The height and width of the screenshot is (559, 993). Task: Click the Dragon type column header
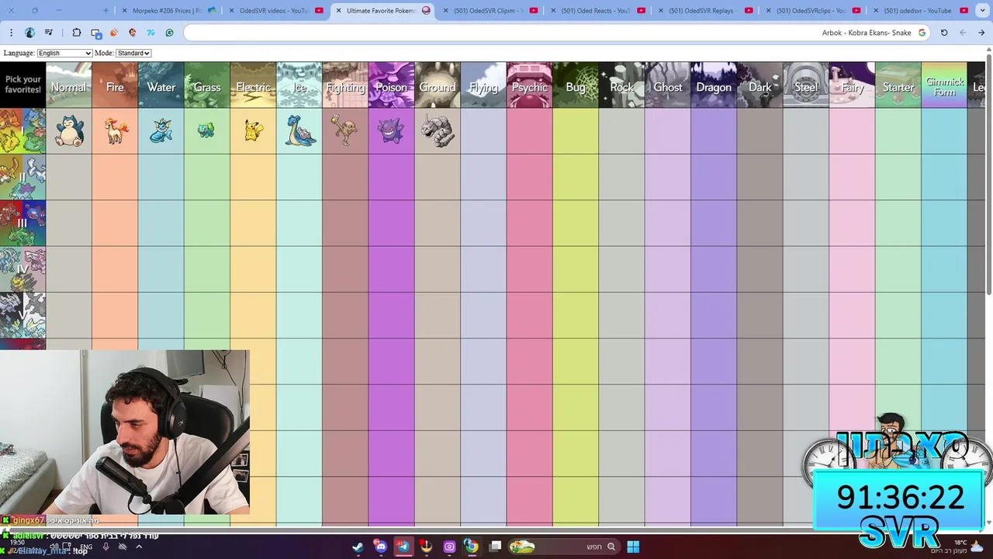(x=714, y=85)
